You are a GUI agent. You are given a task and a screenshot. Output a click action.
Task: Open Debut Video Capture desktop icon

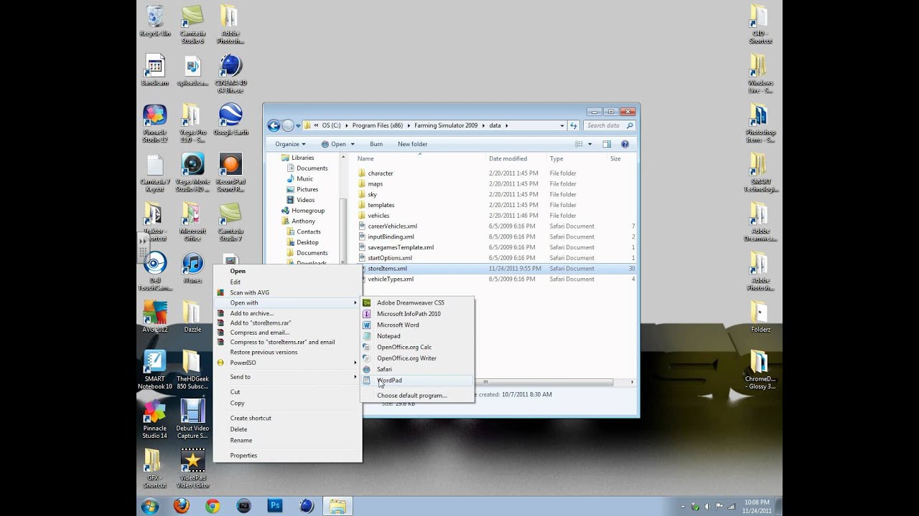click(192, 419)
